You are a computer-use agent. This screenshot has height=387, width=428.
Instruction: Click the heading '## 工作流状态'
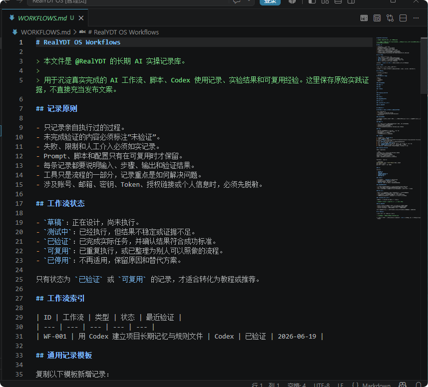pyautogui.click(x=60, y=203)
